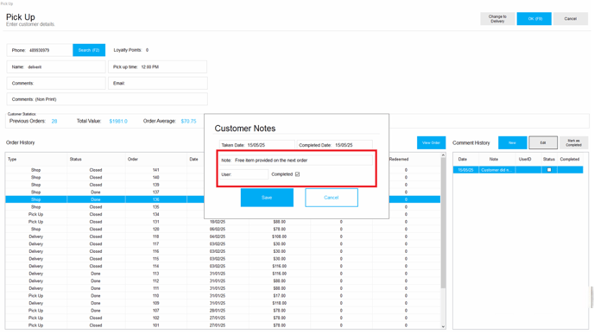Select highlighted order 136 row
The height and width of the screenshot is (334, 594).
coord(223,199)
